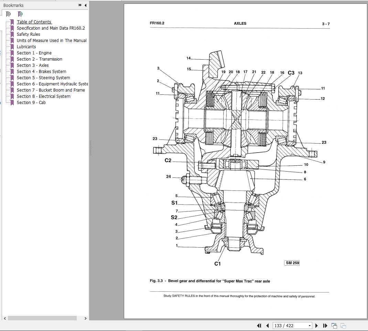The height and width of the screenshot is (331, 368).
Task: Open the page number dropdown showing 133 / 422
Action: pyautogui.click(x=310, y=325)
